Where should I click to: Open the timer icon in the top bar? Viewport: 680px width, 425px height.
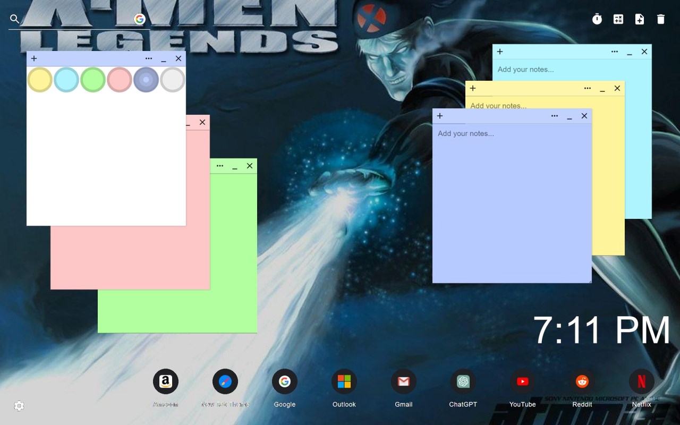point(597,19)
